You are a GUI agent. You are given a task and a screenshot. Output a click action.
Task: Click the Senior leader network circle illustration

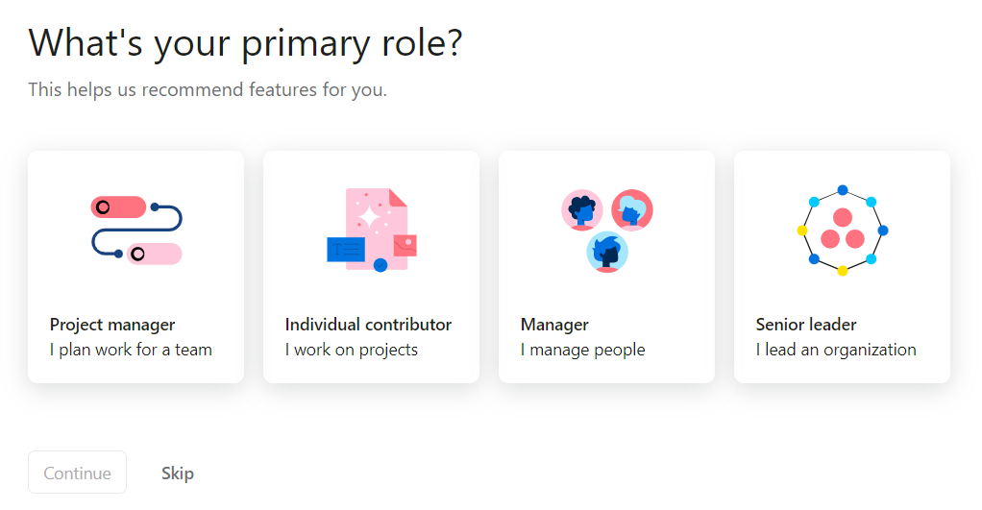click(842, 231)
